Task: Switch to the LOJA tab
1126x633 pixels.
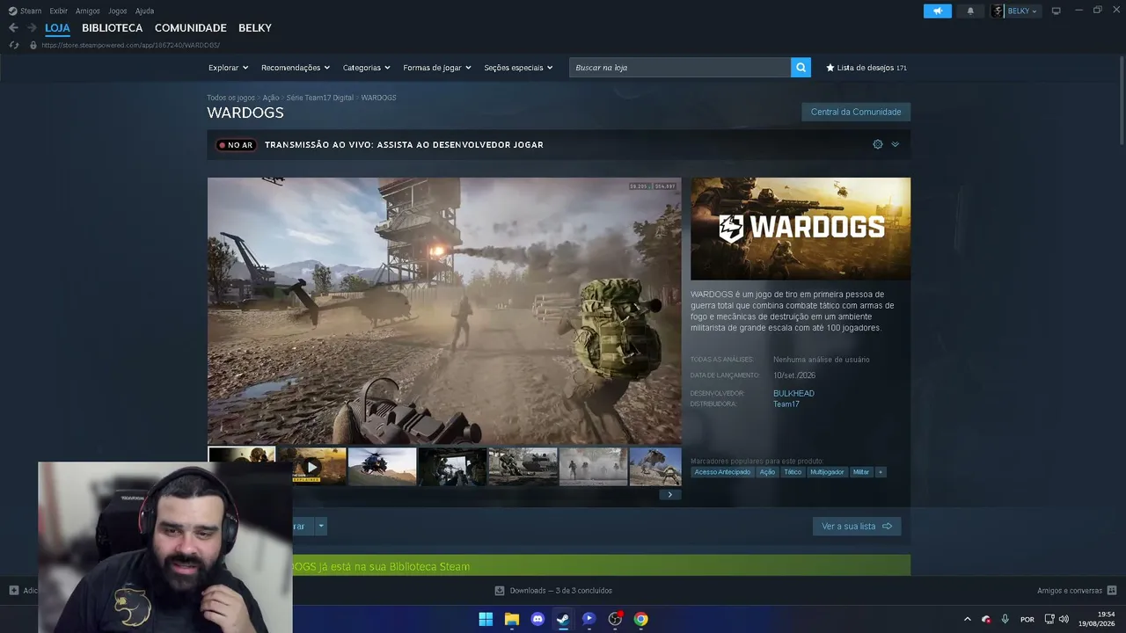Action: tap(57, 28)
